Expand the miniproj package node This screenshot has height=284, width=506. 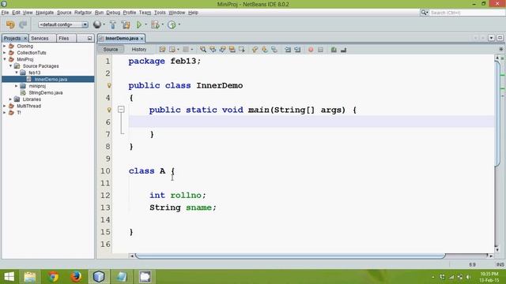pos(17,86)
